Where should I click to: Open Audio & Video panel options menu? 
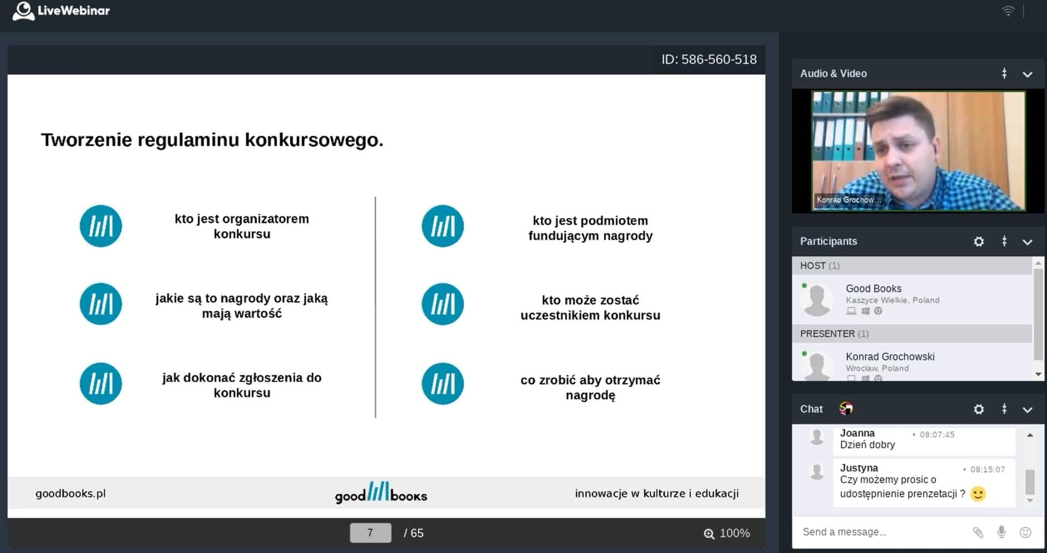point(1004,74)
